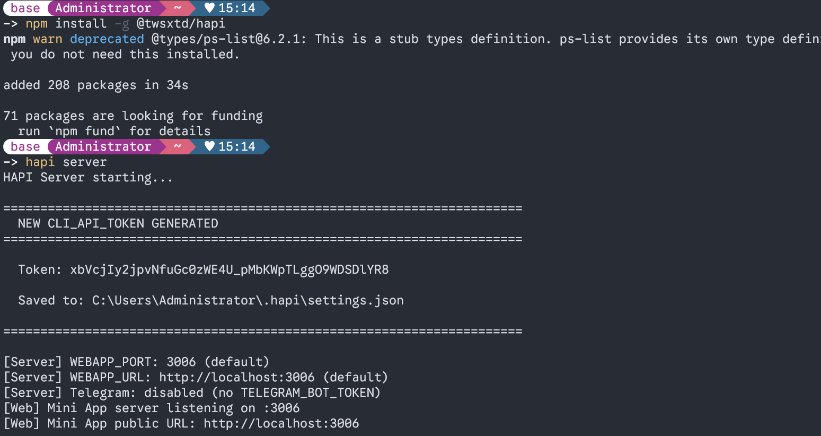
Task: Open the Mini App public URL link
Action: tap(281, 423)
